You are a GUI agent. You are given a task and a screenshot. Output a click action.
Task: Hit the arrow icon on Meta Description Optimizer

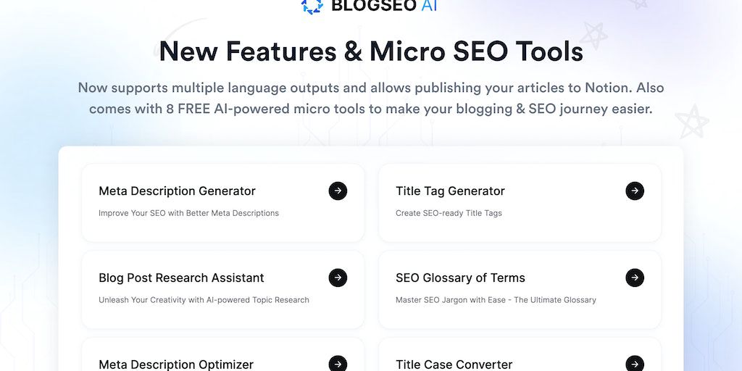338,363
